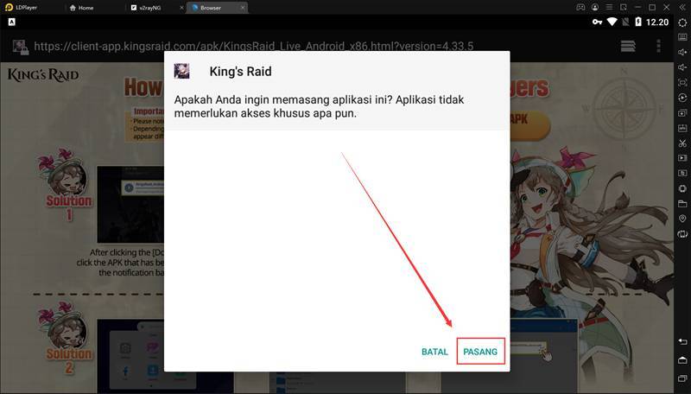Open the video recorder icon in sidebar
The height and width of the screenshot is (394, 691).
point(682,158)
